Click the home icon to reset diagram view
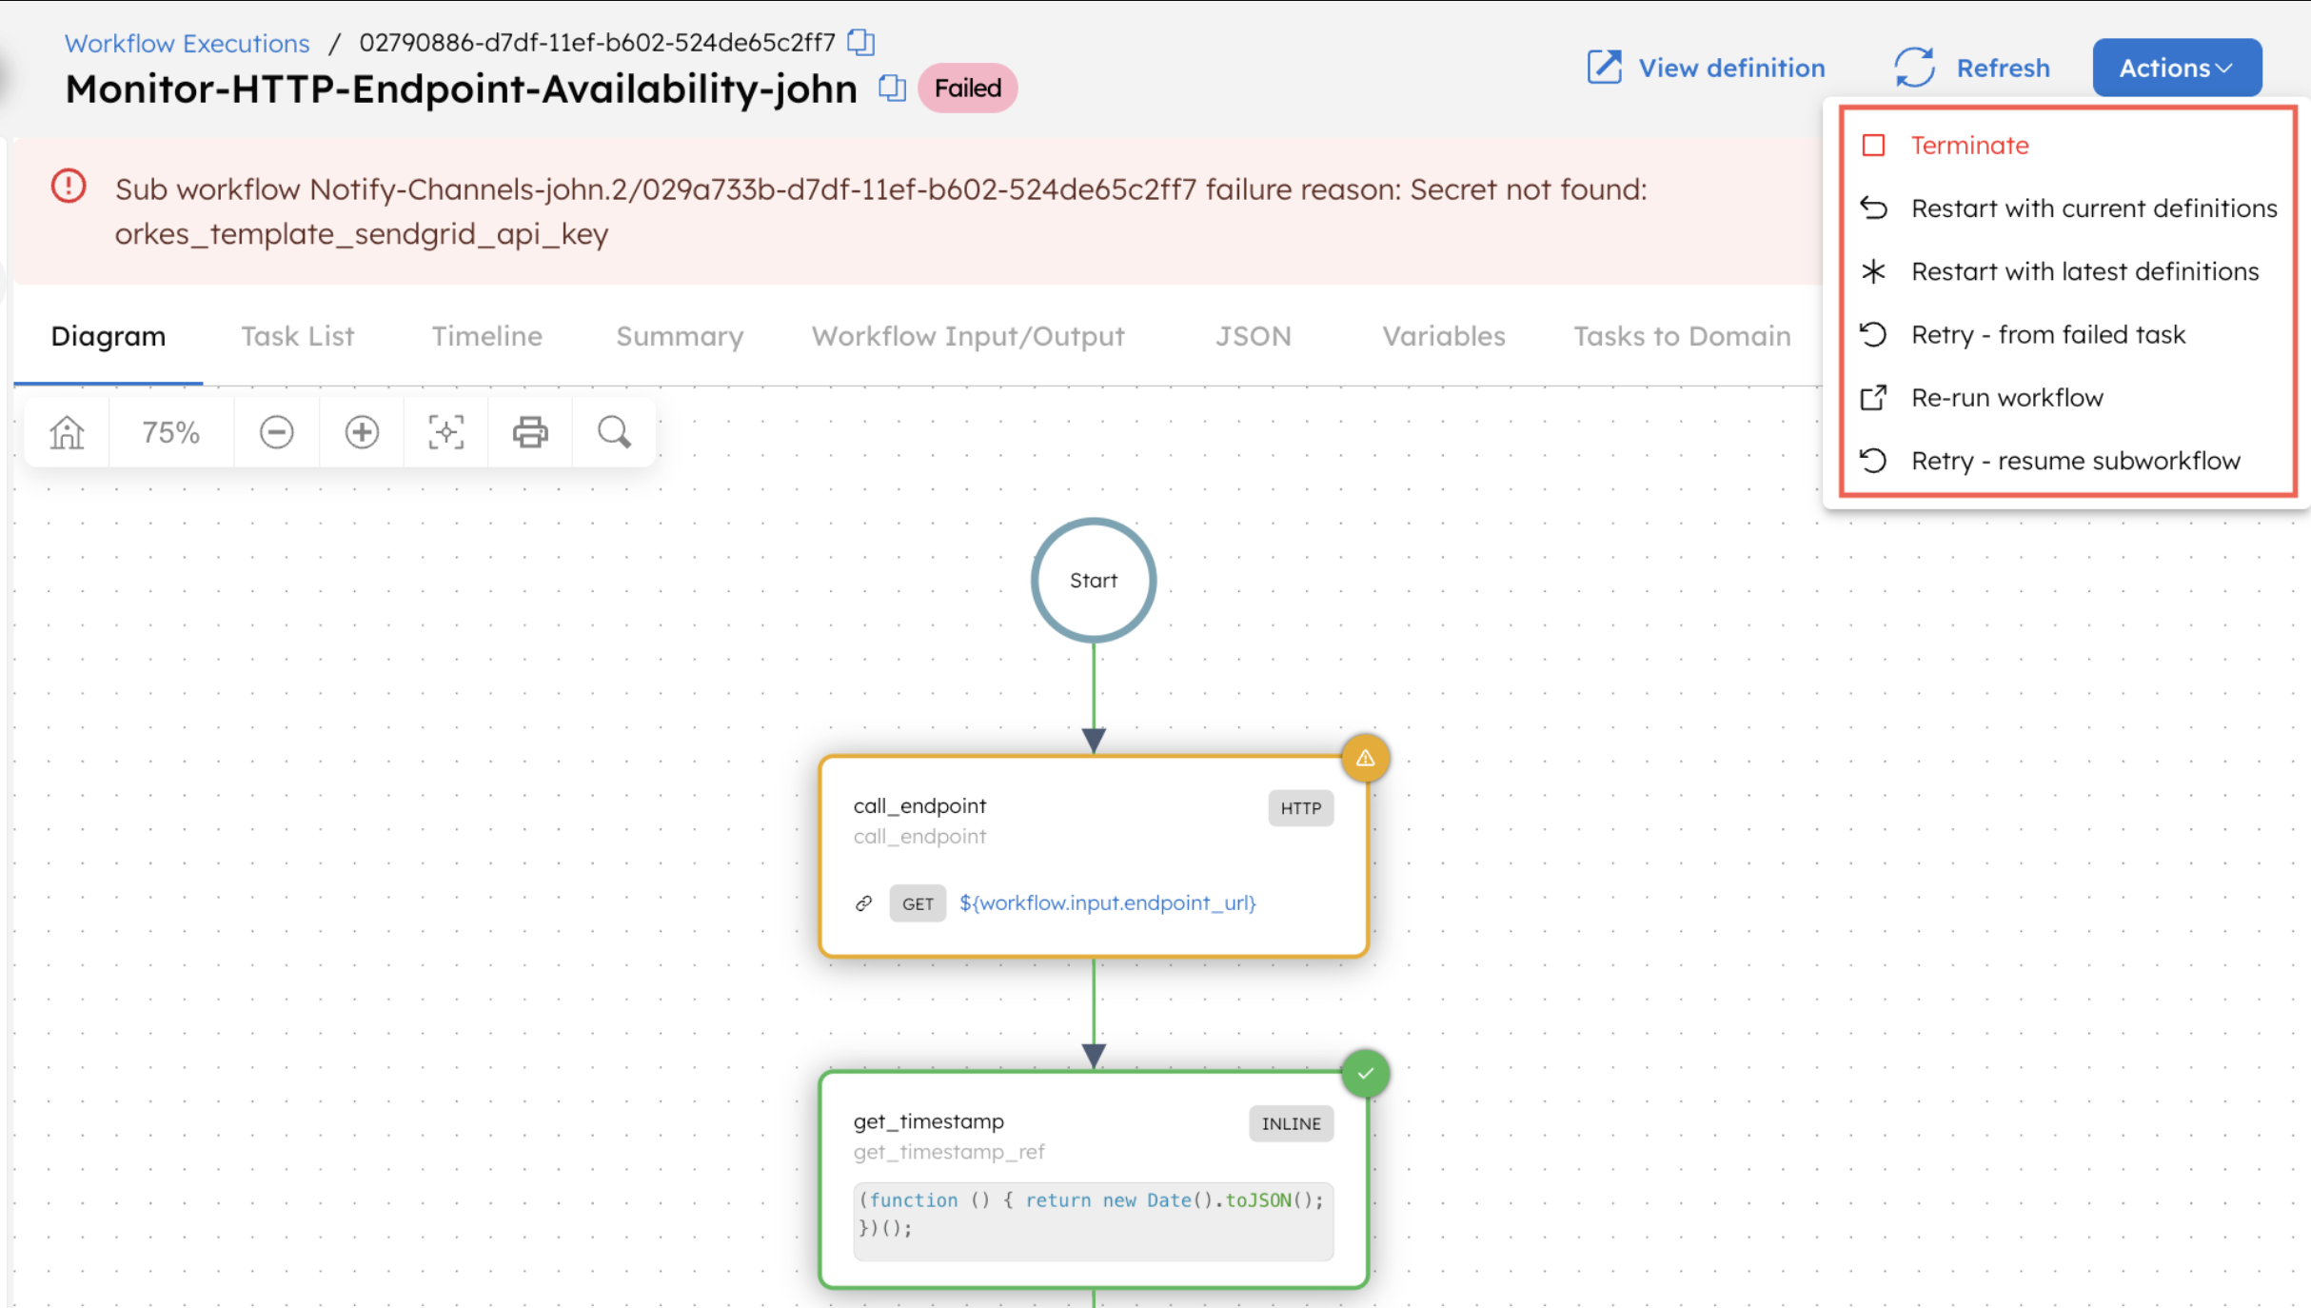Image resolution: width=2311 pixels, height=1308 pixels. tap(65, 431)
